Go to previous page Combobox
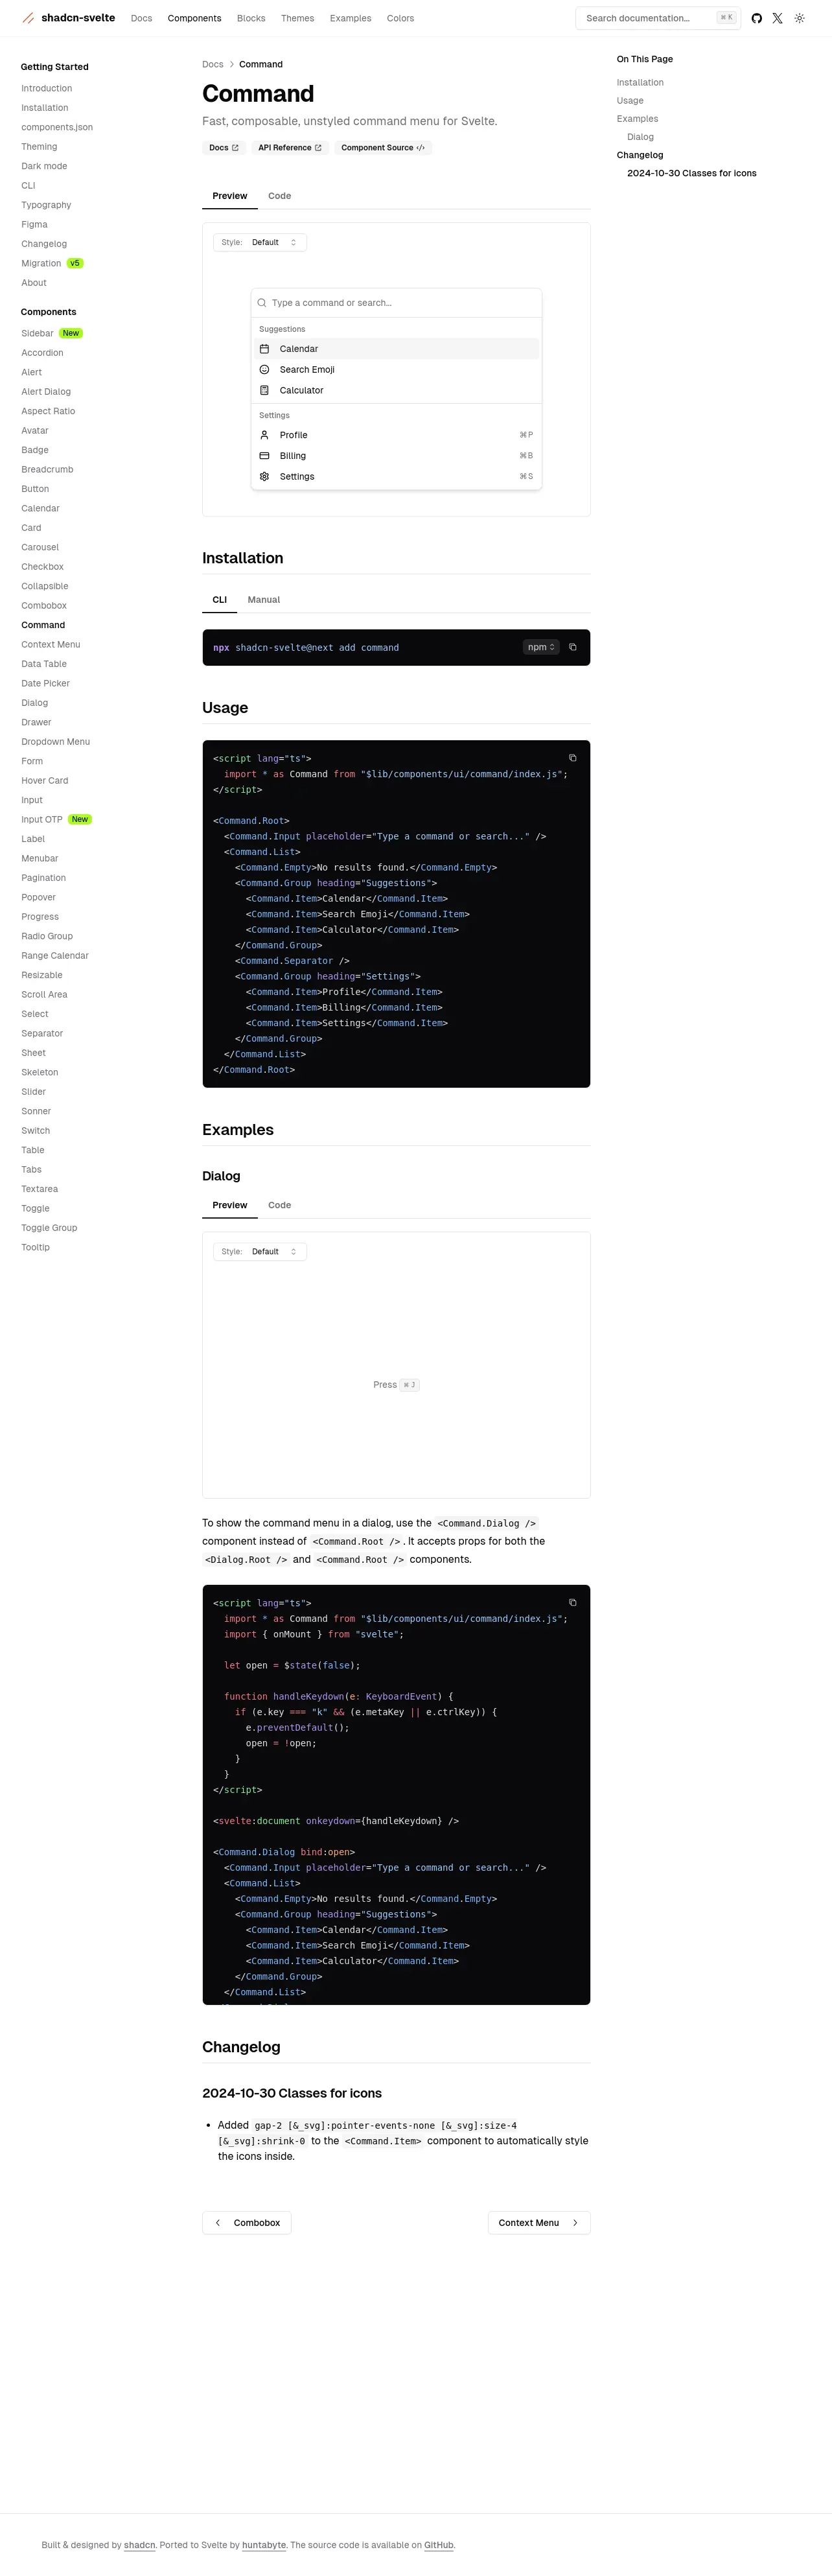832x2576 pixels. click(247, 2222)
